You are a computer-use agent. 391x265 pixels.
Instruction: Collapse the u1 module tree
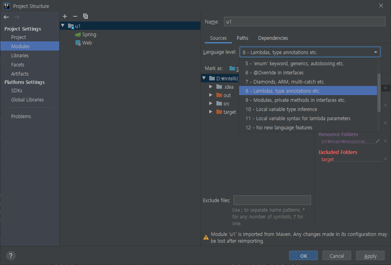click(63, 25)
